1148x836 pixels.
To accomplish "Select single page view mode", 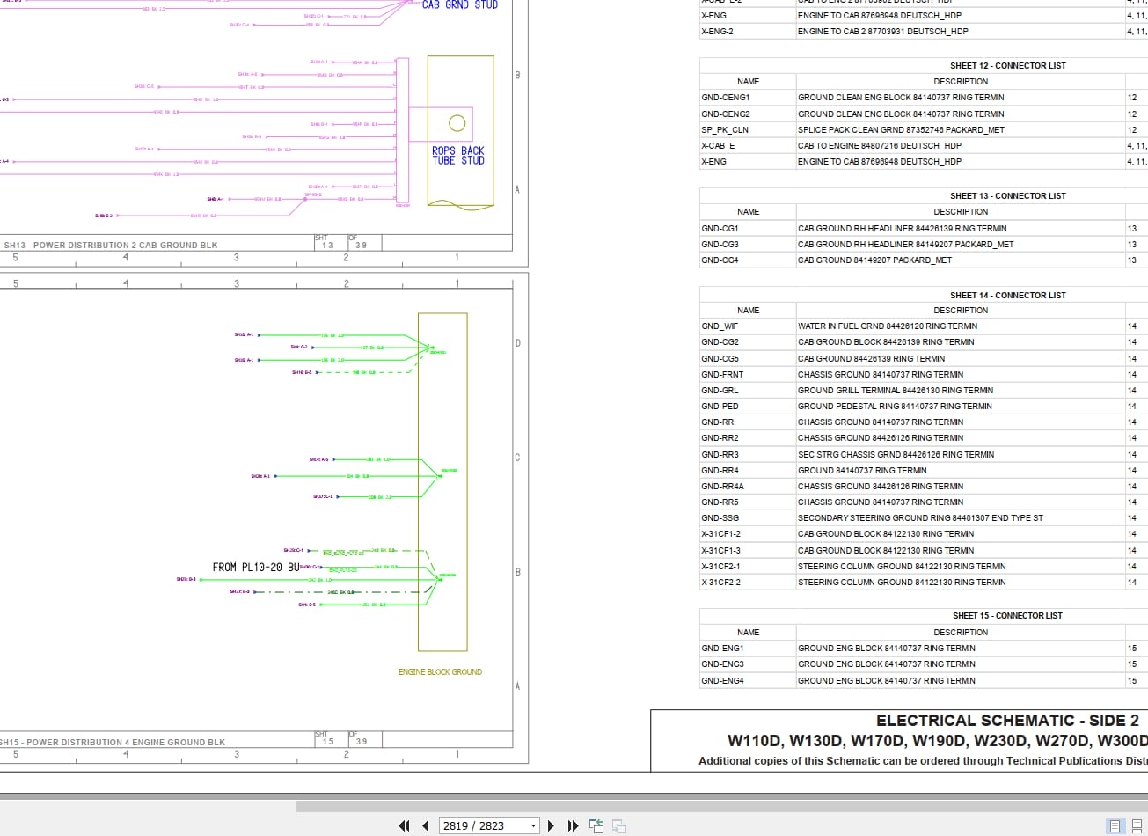I will 1115,825.
